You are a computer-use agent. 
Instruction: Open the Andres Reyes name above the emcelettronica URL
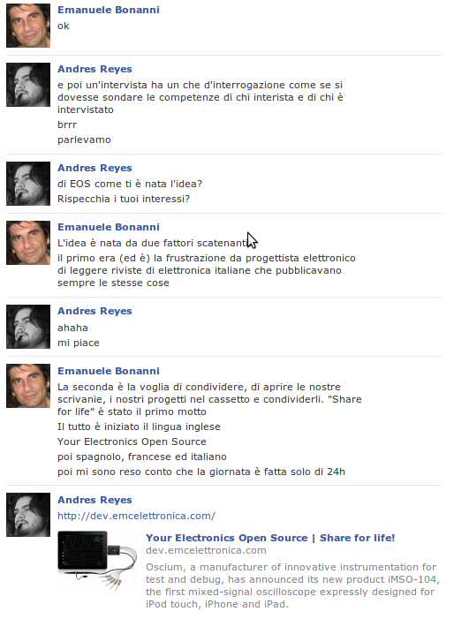pos(95,500)
